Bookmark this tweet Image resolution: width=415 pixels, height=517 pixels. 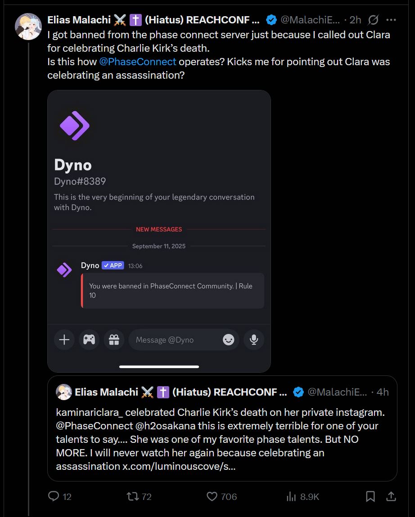point(370,496)
